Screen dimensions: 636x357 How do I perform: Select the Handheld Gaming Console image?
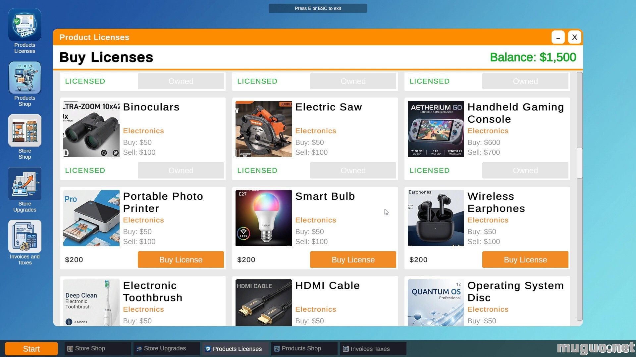click(x=436, y=129)
